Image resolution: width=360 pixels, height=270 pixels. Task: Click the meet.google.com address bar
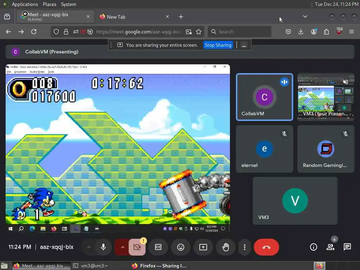[139, 32]
